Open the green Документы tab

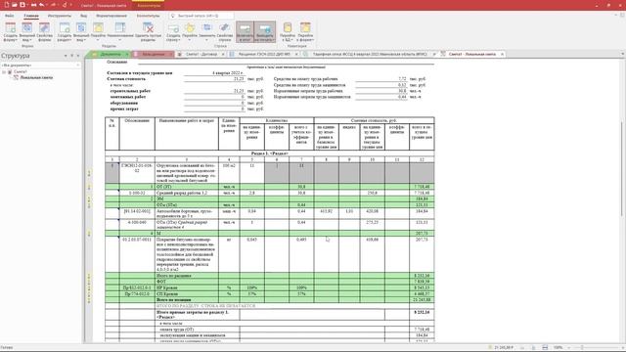coord(111,54)
